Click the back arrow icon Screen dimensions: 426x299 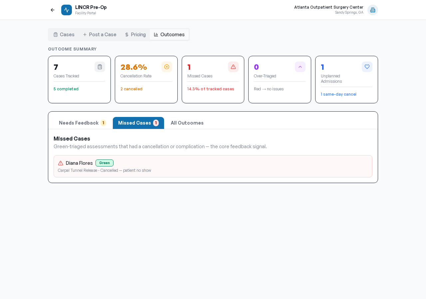point(53,10)
